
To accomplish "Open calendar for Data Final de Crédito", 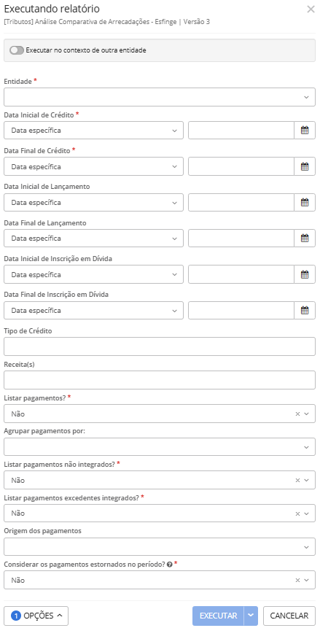I will coord(305,166).
